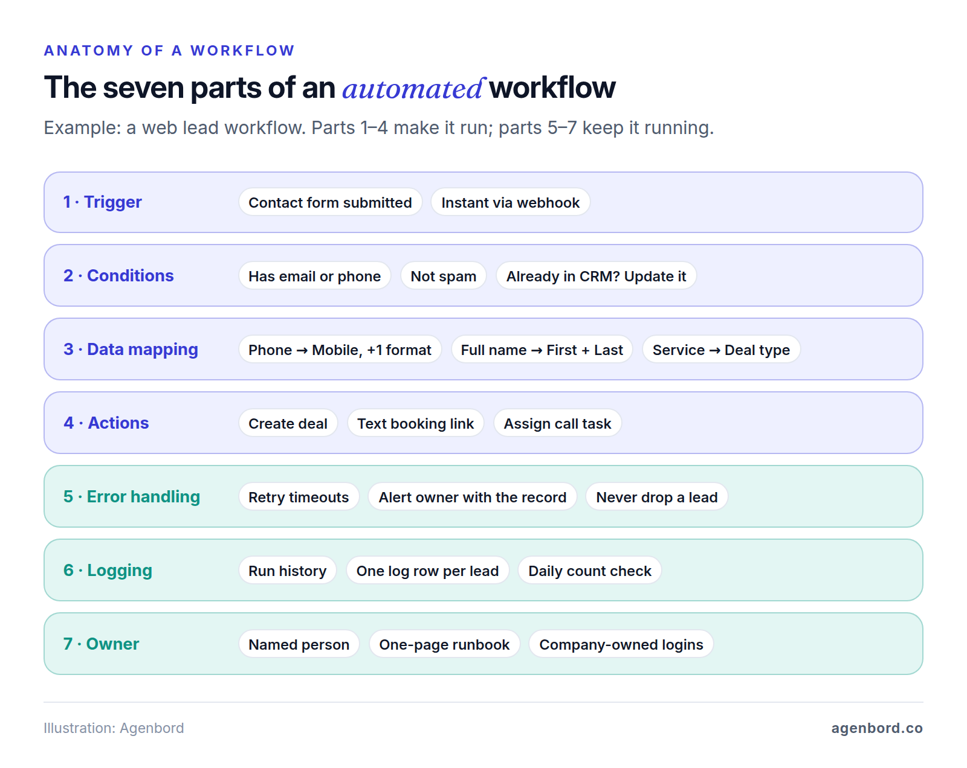This screenshot has width=967, height=768.
Task: Select the 'Daily count check' chip
Action: pyautogui.click(x=589, y=571)
